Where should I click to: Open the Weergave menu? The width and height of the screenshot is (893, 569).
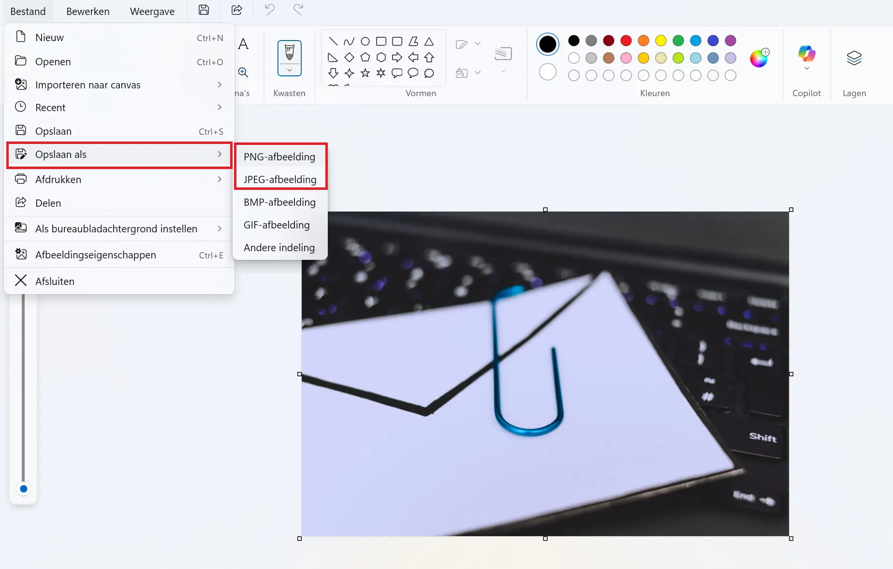pos(152,11)
